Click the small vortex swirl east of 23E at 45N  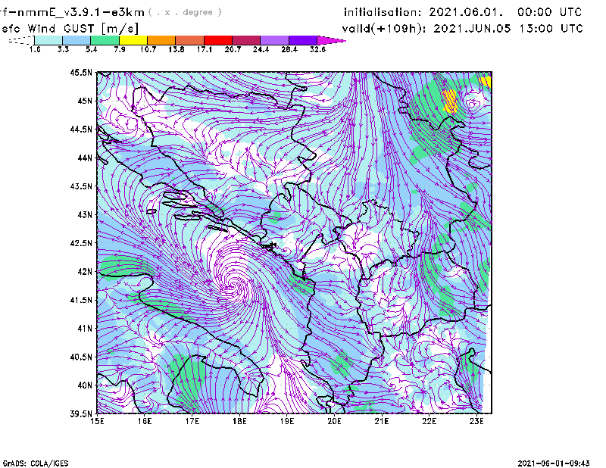(x=472, y=104)
